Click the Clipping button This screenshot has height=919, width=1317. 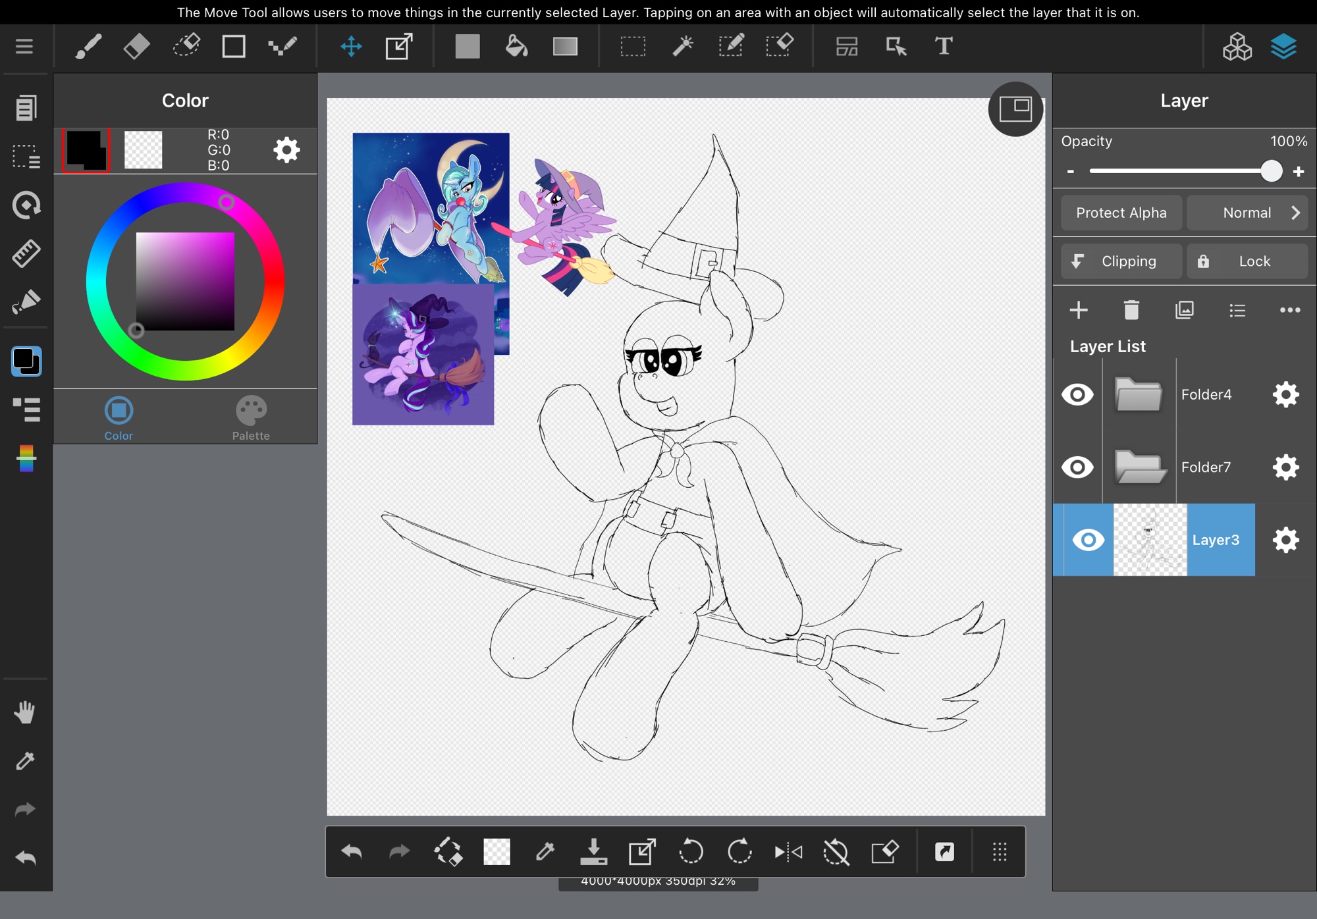pos(1121,261)
